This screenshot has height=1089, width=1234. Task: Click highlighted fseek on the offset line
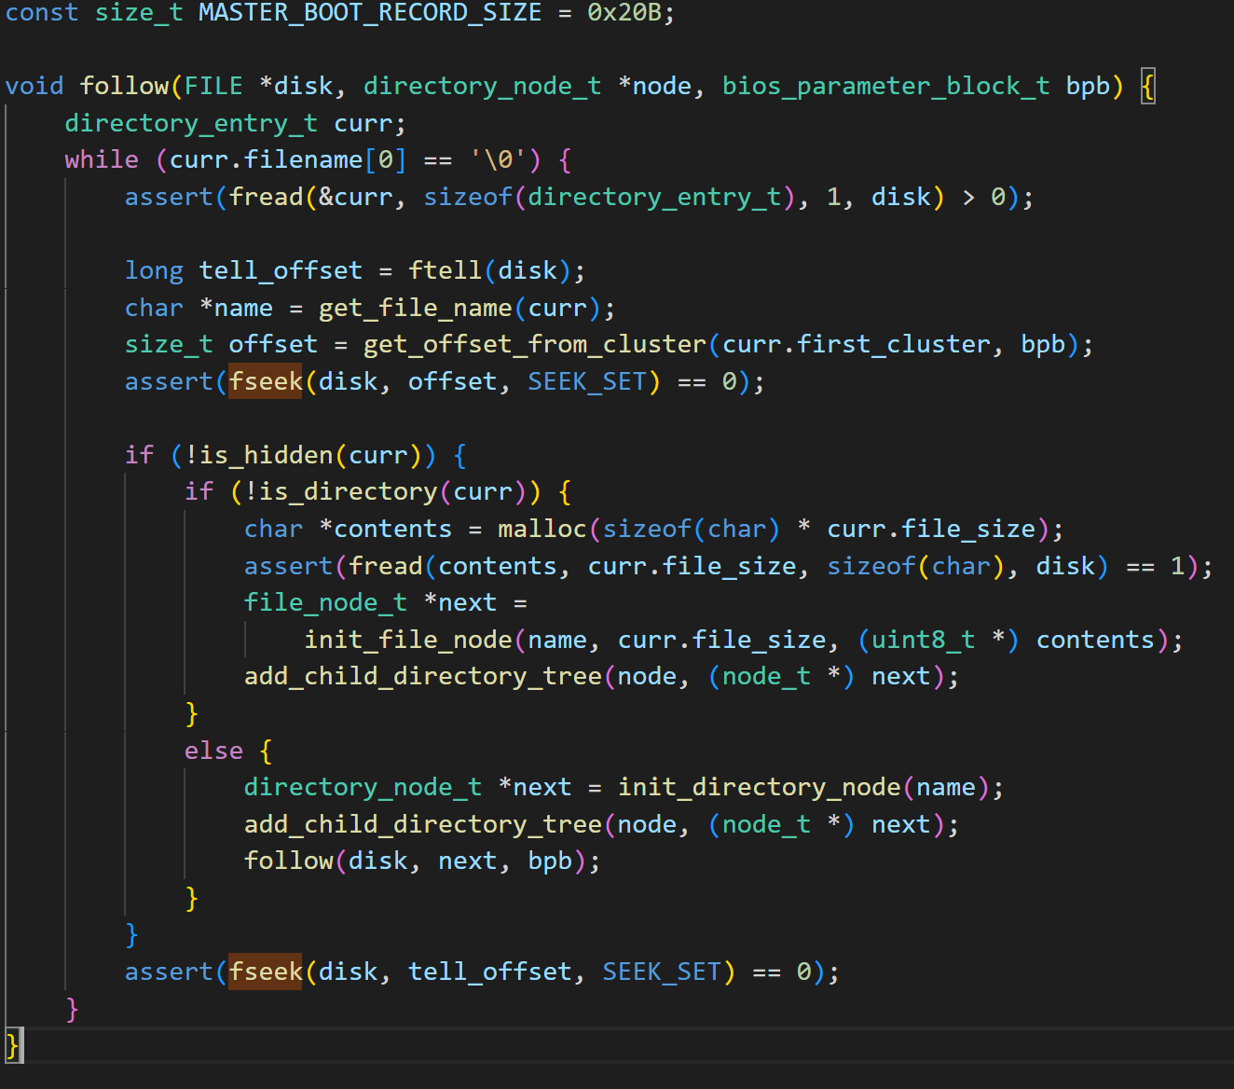(266, 382)
